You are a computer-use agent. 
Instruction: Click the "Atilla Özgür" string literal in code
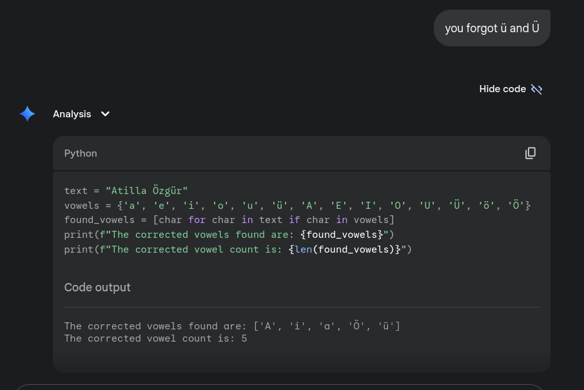(147, 190)
